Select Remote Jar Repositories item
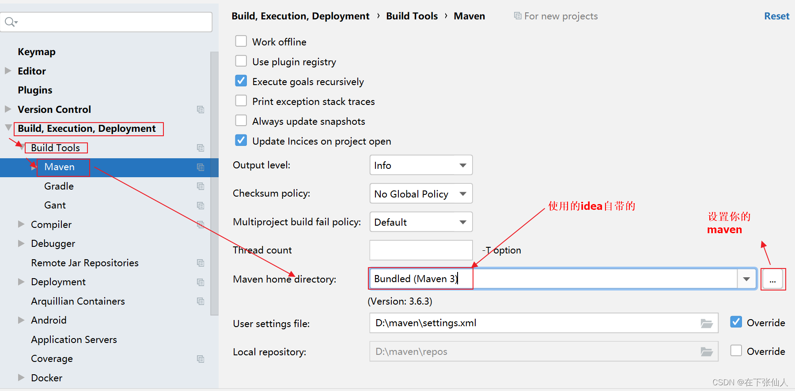This screenshot has height=391, width=795. [x=85, y=263]
